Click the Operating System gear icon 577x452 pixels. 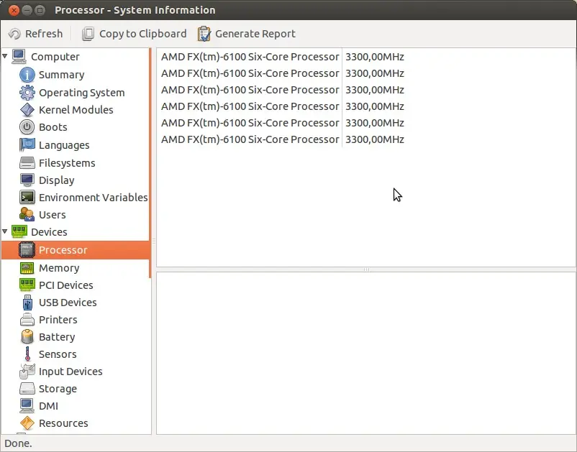[27, 93]
